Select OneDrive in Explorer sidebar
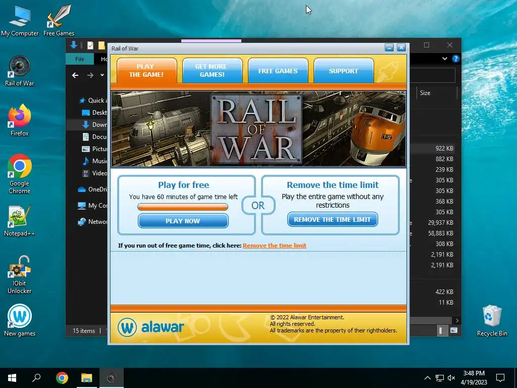Image resolution: width=517 pixels, height=388 pixels. 92,189
